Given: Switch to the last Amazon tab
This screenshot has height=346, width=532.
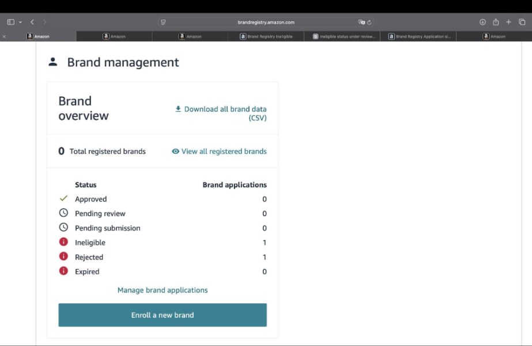Looking at the screenshot, I should pos(495,36).
